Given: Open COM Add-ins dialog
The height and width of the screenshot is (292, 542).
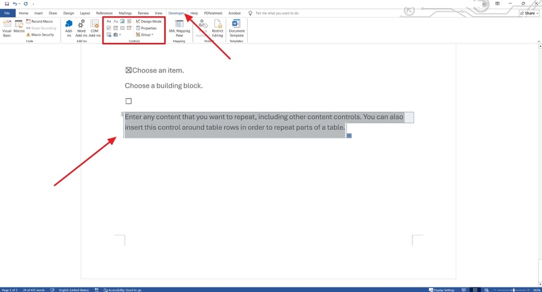Looking at the screenshot, I should [94, 29].
